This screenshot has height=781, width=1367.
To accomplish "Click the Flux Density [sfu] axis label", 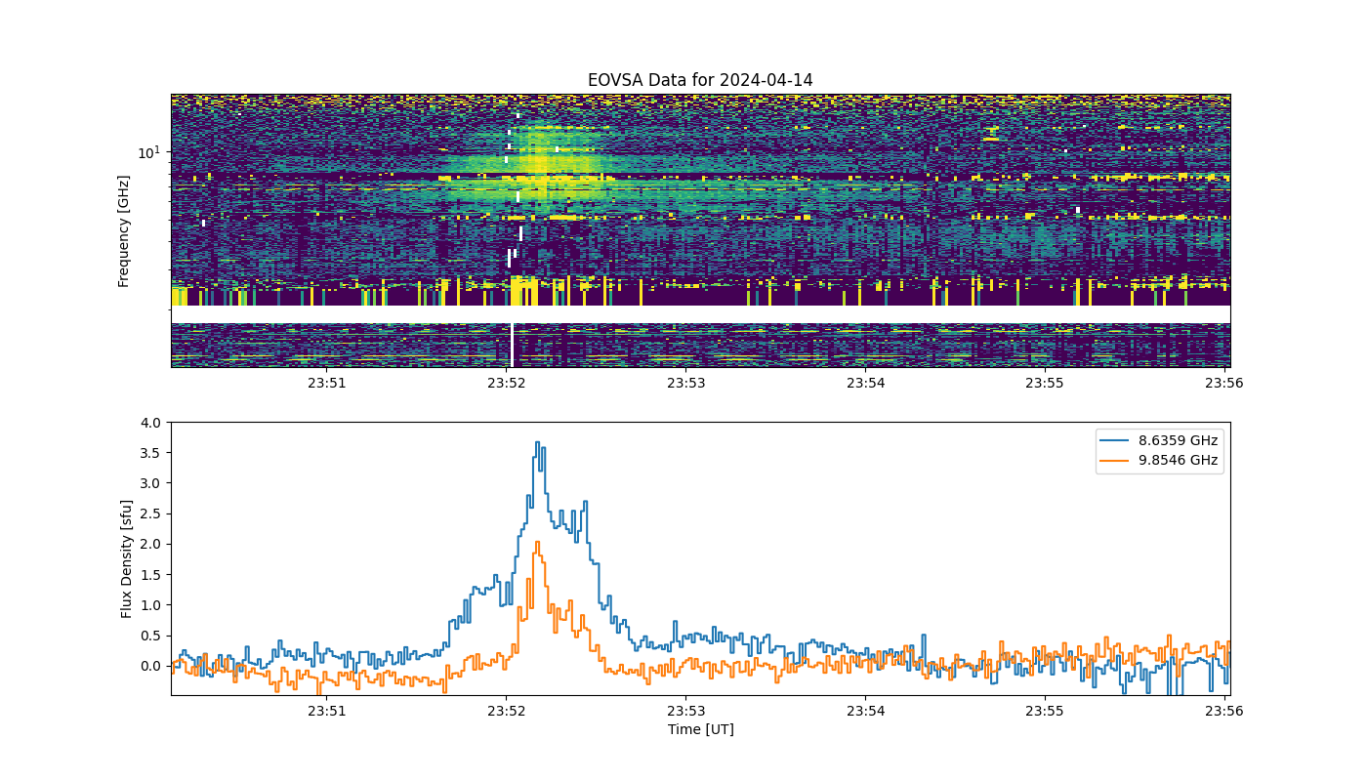I will point(127,558).
